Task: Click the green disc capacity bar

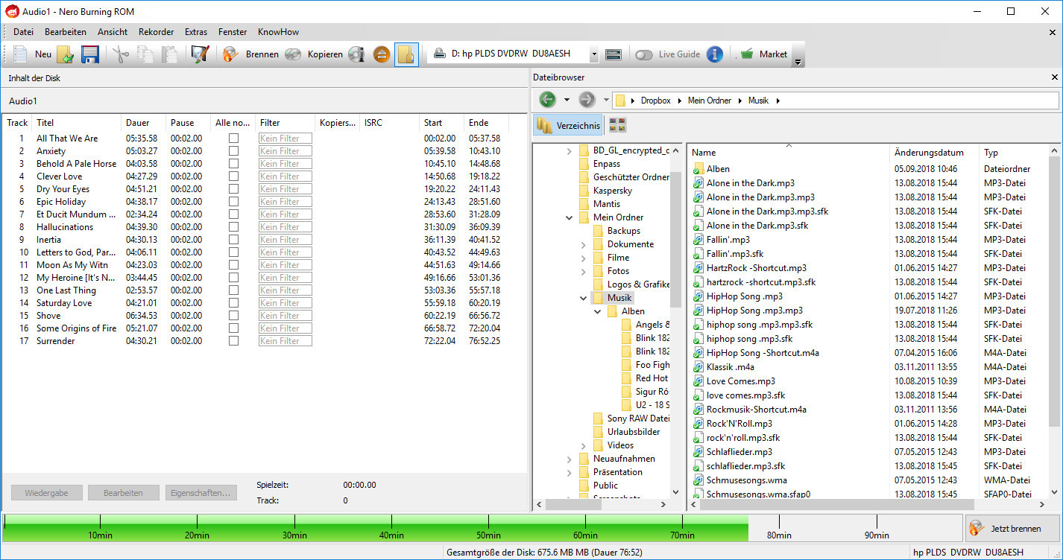Action: click(x=376, y=527)
